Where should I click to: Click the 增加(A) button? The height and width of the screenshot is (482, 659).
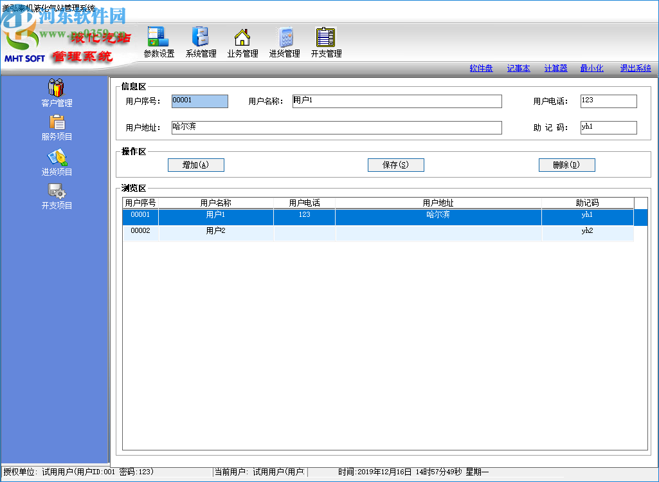coord(196,165)
